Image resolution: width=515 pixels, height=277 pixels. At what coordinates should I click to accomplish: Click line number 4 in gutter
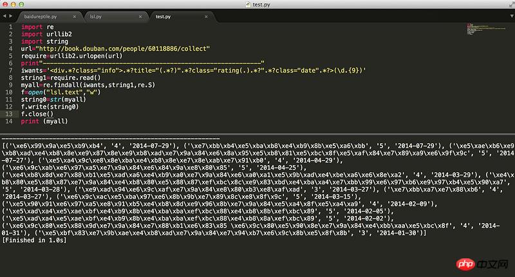(10, 48)
